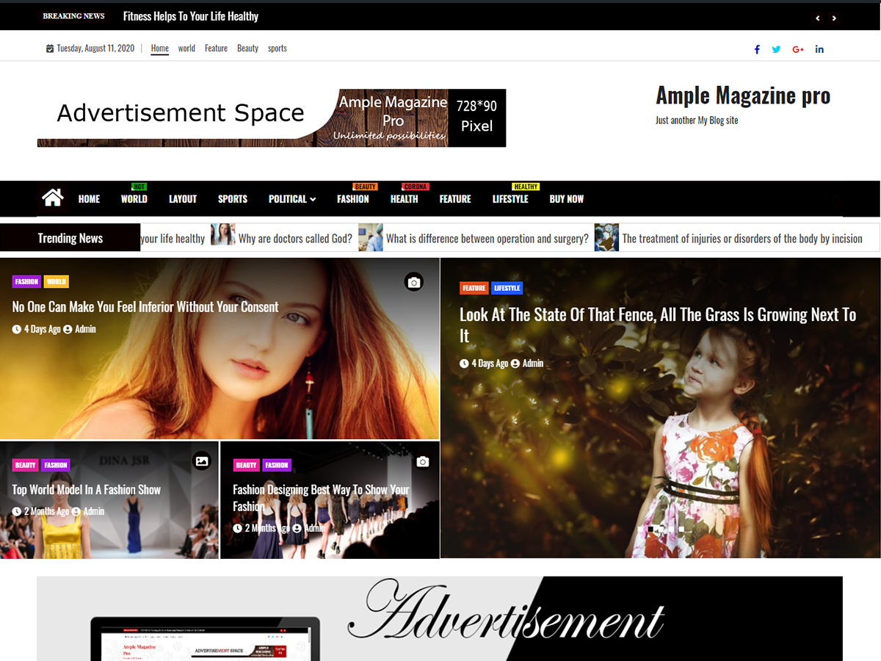This screenshot has height=661, width=881.
Task: Open the Twitter social icon
Action: [776, 49]
